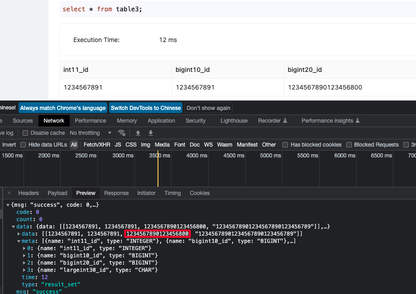Open the Cookies tab
Viewport: 416px width, 294px height.
click(200, 193)
